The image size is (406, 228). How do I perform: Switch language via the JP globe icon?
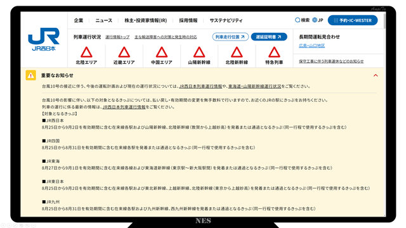pos(315,20)
